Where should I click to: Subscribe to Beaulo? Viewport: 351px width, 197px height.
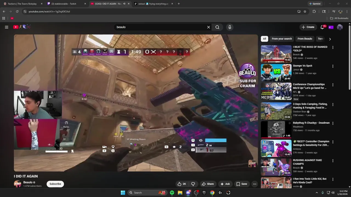[55, 184]
